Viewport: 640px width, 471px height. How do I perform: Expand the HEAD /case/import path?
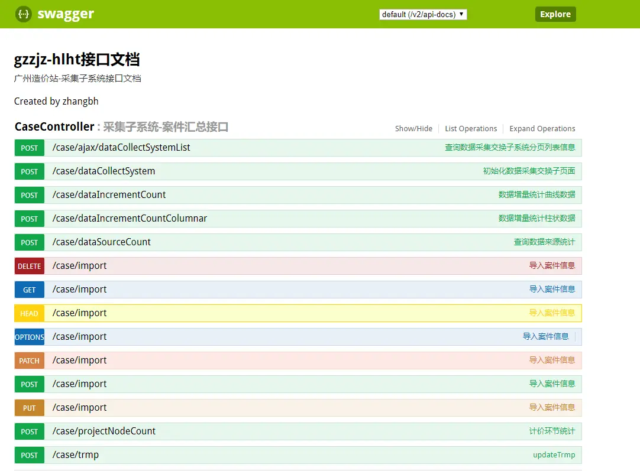coord(80,313)
